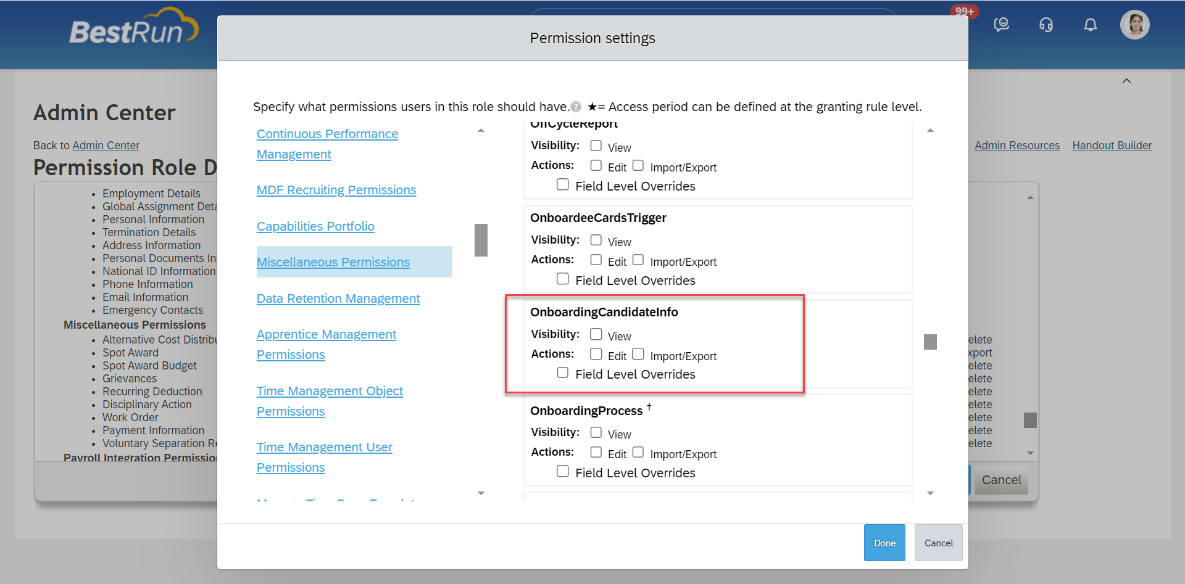
Task: Click the category list scroll-down arrow
Action: [481, 493]
